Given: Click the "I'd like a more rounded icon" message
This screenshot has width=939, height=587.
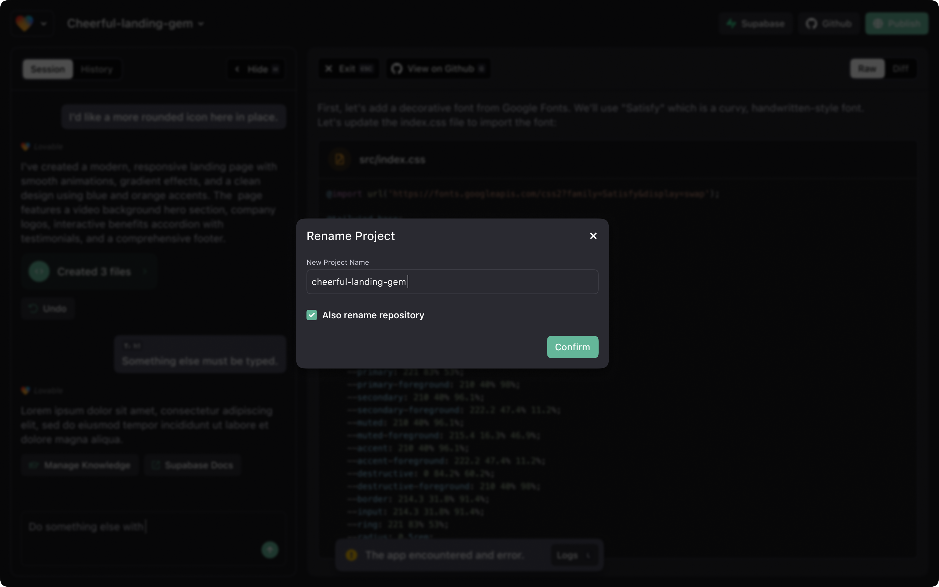Looking at the screenshot, I should [x=173, y=117].
